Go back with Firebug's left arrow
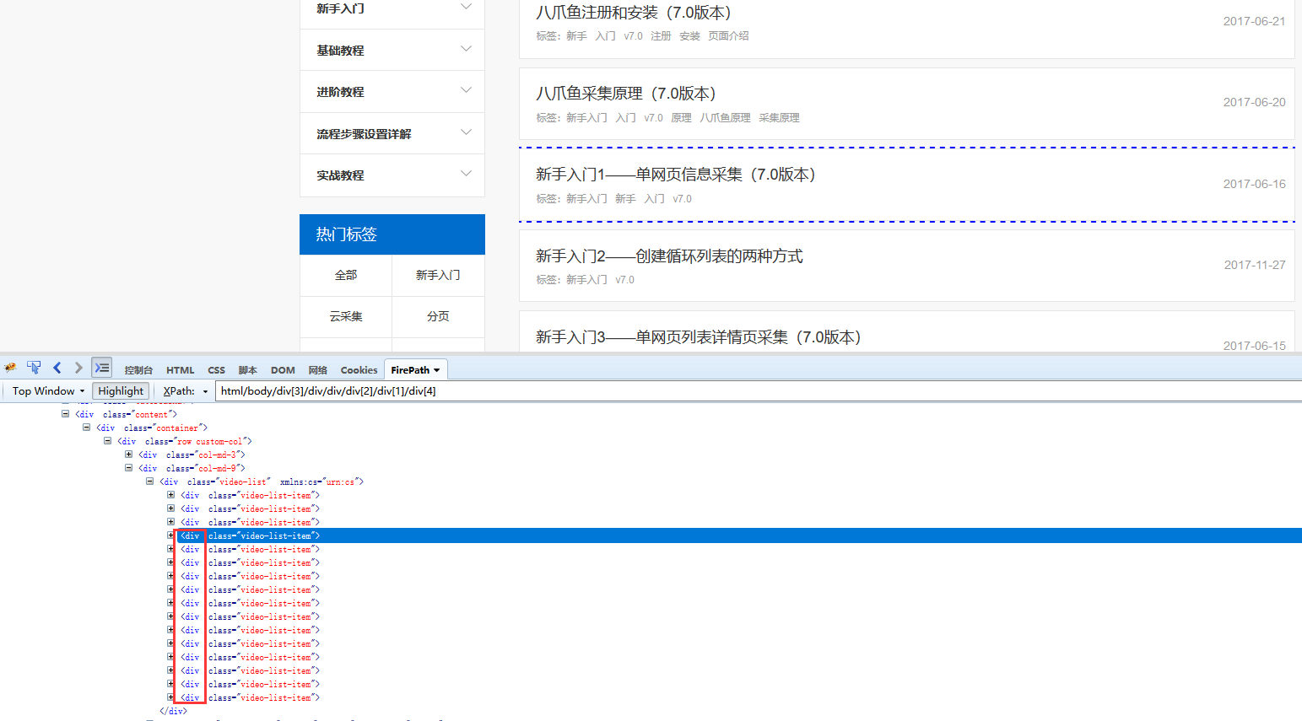Screen dimensions: 1302x721 click(x=57, y=368)
